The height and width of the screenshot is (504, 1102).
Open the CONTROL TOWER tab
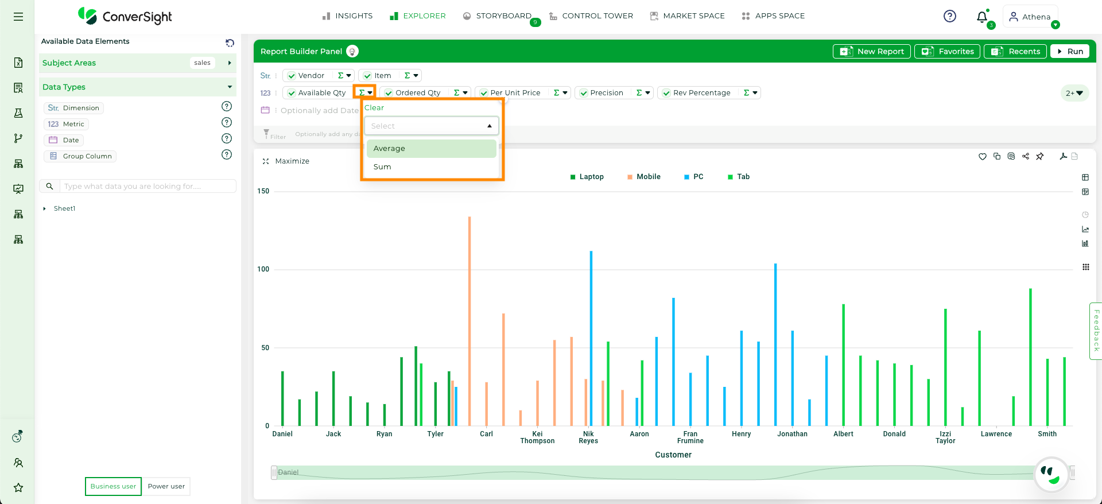[x=591, y=16]
